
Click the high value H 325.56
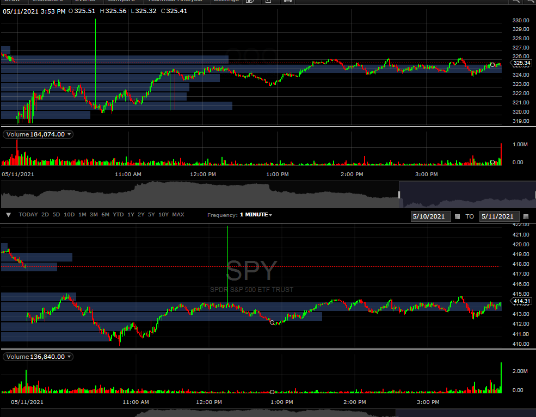pyautogui.click(x=113, y=11)
